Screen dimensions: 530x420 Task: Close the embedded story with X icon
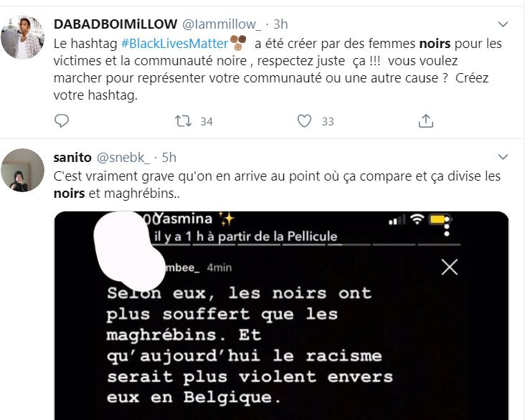[x=450, y=267]
